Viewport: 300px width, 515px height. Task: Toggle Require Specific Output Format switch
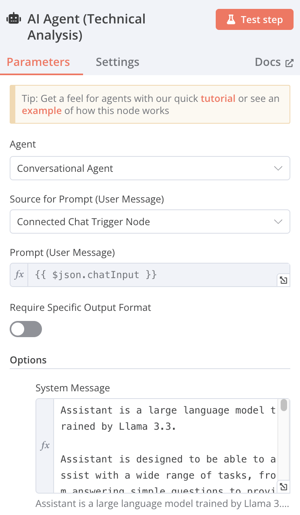(26, 329)
